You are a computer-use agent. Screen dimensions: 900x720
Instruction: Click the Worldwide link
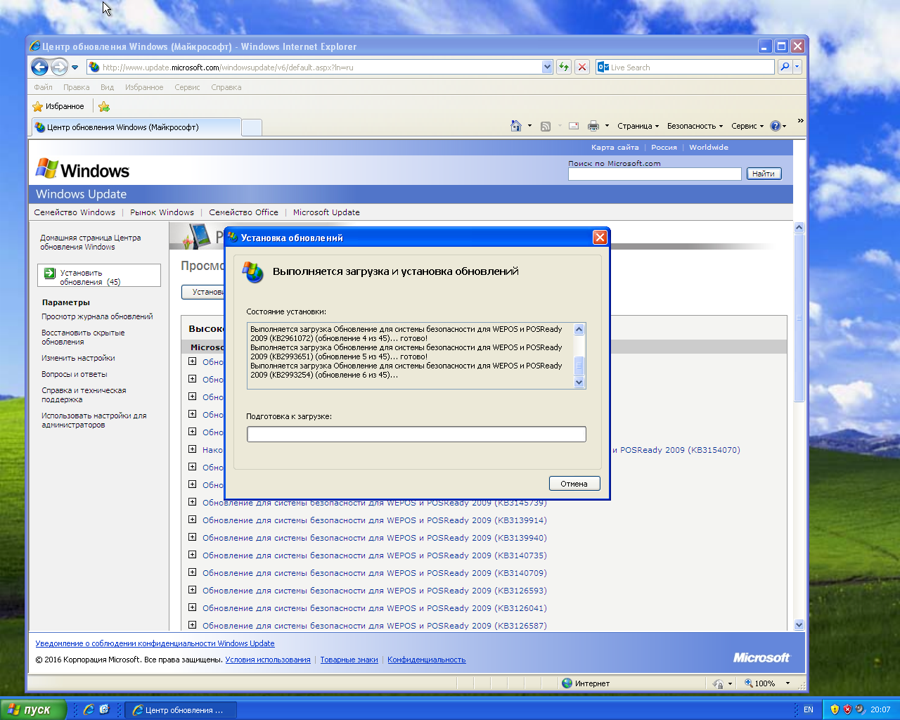coord(709,148)
